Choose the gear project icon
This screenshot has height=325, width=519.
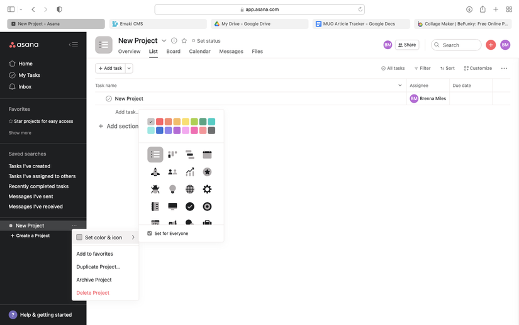pyautogui.click(x=207, y=189)
